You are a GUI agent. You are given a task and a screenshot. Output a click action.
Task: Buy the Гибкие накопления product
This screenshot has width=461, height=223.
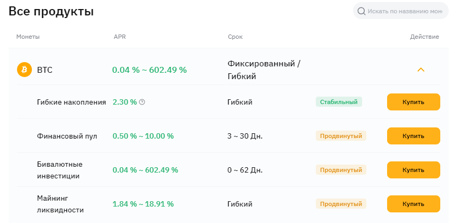(x=413, y=102)
